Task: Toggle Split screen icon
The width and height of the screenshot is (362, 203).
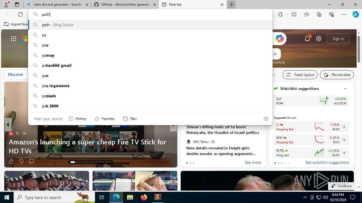Action: pos(294,14)
